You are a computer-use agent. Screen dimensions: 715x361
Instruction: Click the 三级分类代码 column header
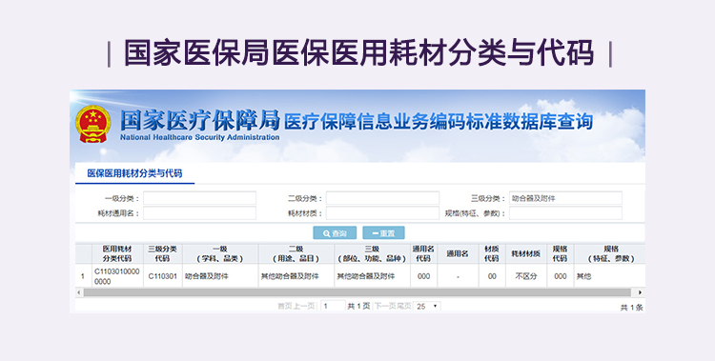[x=162, y=254]
